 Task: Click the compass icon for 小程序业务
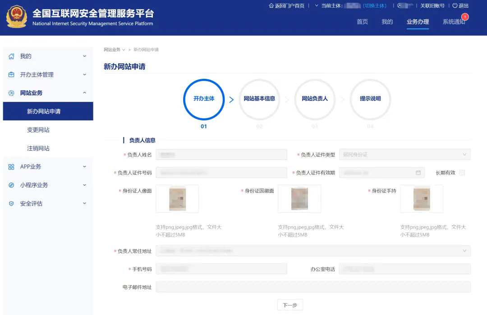click(12, 185)
